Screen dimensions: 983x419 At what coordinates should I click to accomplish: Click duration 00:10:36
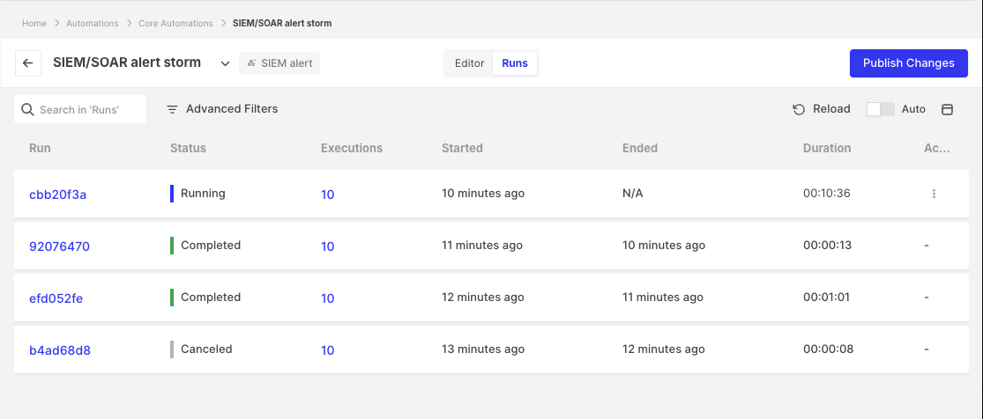(x=826, y=194)
